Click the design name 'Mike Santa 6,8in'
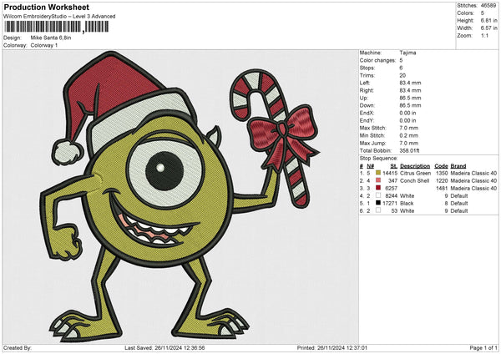 tap(51, 38)
